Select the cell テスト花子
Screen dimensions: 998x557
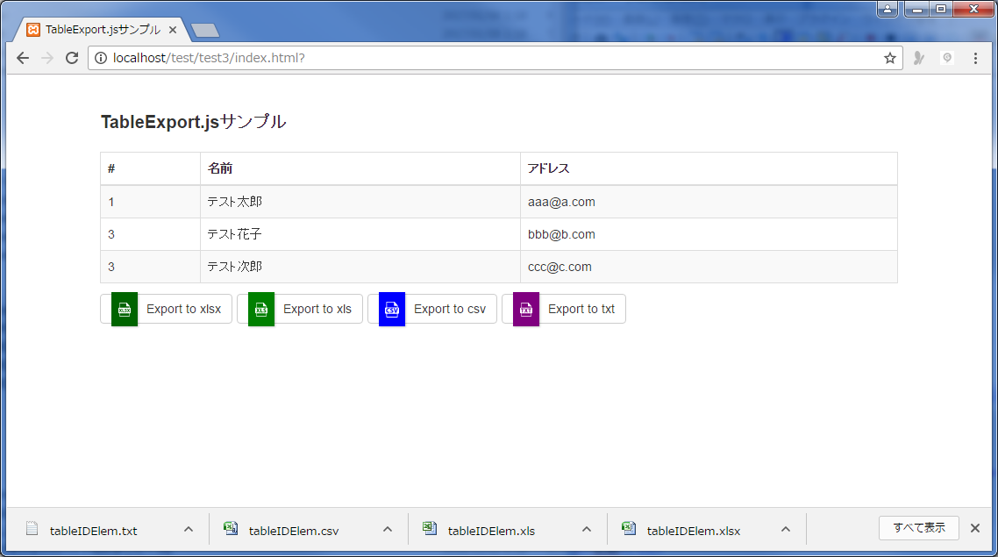(x=360, y=235)
